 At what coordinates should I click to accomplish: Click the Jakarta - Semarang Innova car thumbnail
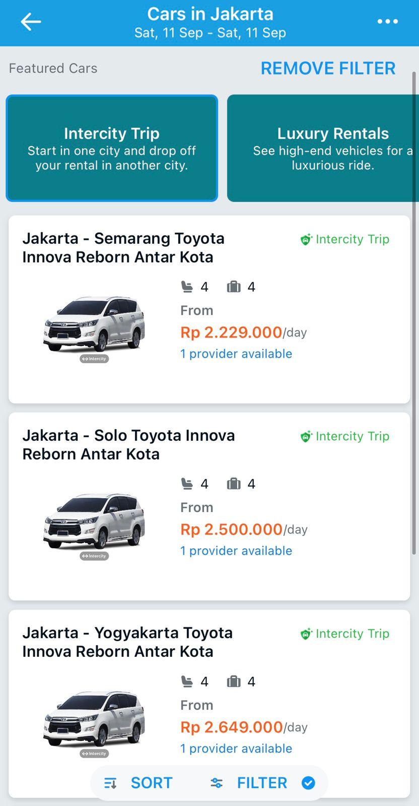(x=94, y=326)
